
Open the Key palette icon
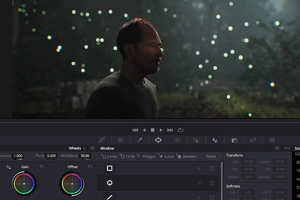tap(234, 140)
